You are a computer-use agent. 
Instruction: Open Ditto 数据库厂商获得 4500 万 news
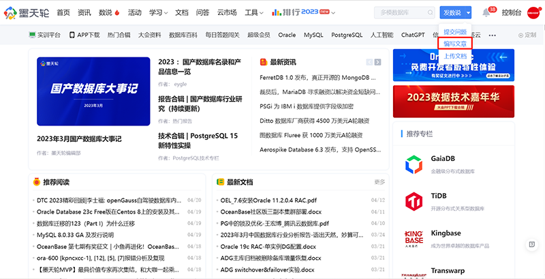[x=315, y=121]
